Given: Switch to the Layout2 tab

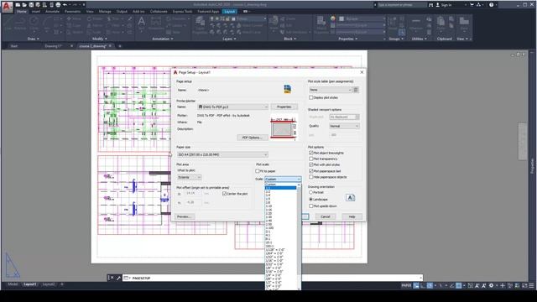Looking at the screenshot, I should point(49,284).
